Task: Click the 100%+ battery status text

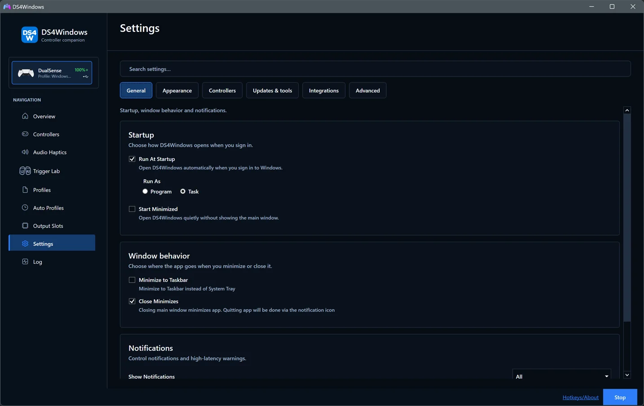Action: coord(81,70)
